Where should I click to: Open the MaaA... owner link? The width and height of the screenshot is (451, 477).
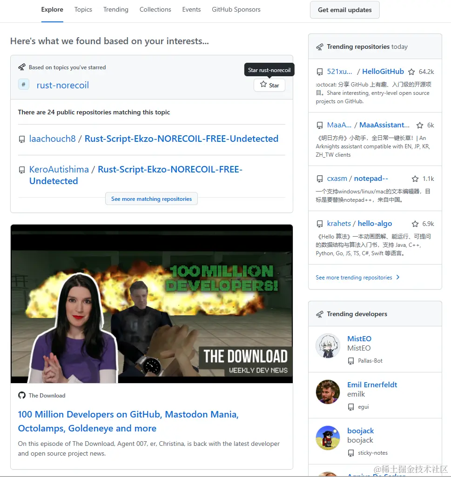coord(339,125)
